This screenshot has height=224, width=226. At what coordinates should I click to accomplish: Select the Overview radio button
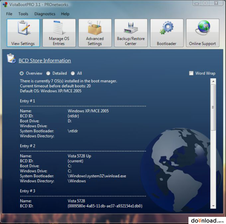click(21, 73)
